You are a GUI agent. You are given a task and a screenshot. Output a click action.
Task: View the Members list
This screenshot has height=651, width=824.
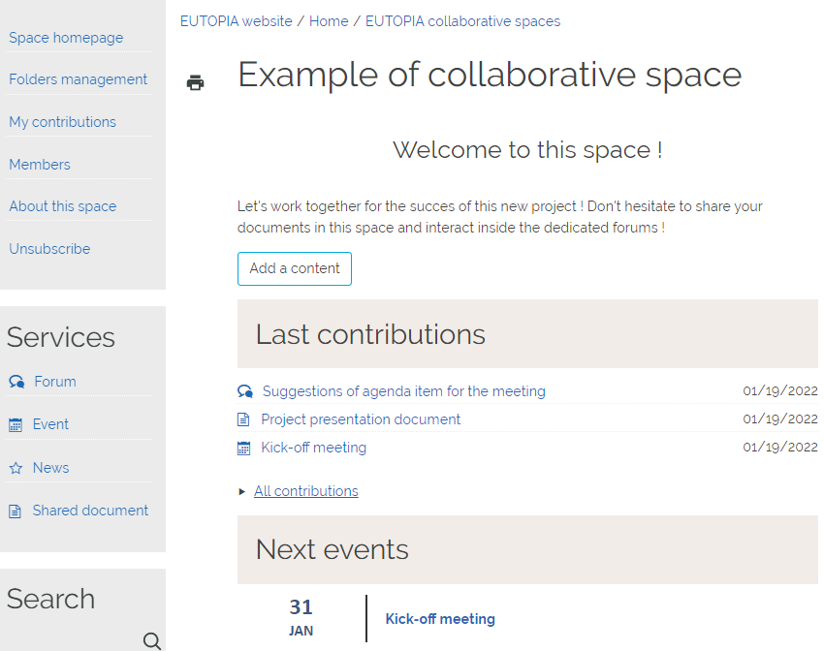click(40, 165)
